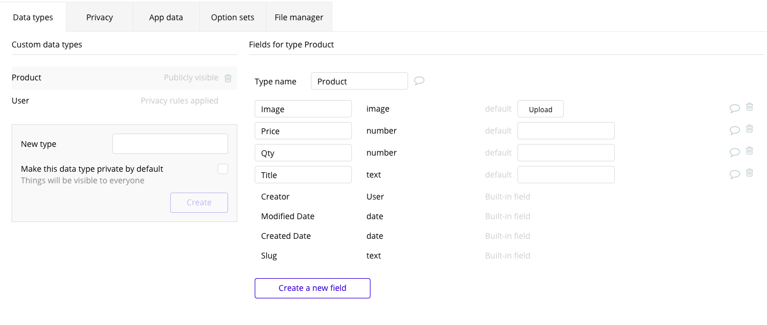Click the Creator built-in field name
The height and width of the screenshot is (325, 767).
point(275,197)
